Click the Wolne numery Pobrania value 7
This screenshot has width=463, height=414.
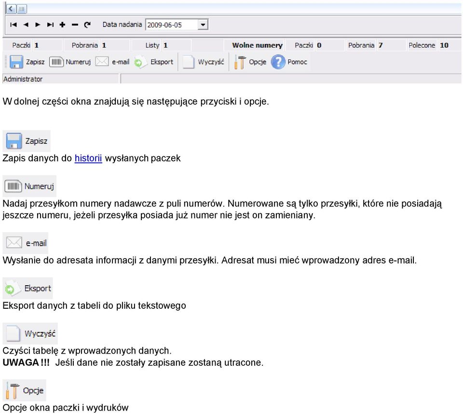tap(381, 45)
